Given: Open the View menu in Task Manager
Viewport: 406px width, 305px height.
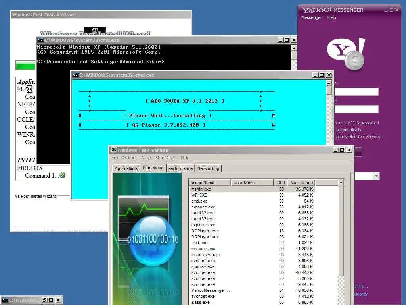Looking at the screenshot, I should (x=146, y=158).
